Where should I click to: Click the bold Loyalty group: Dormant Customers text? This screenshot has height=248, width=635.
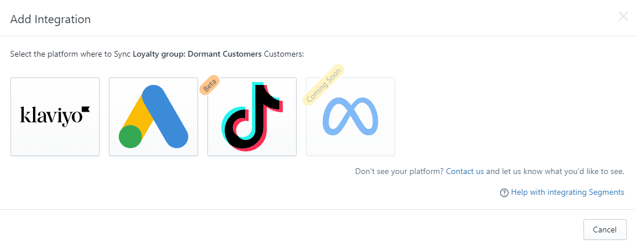point(197,54)
